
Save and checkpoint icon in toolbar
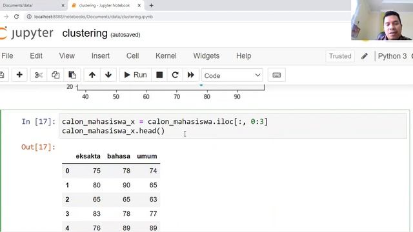[x=2, y=75]
